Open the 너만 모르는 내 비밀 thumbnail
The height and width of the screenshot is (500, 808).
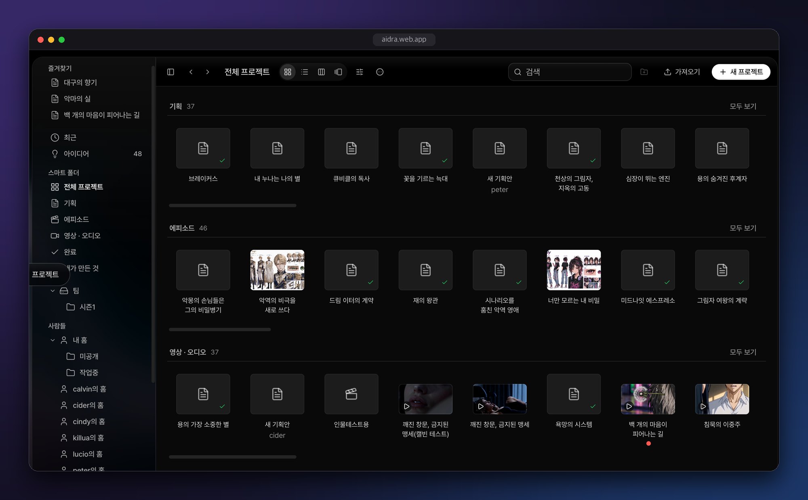574,270
